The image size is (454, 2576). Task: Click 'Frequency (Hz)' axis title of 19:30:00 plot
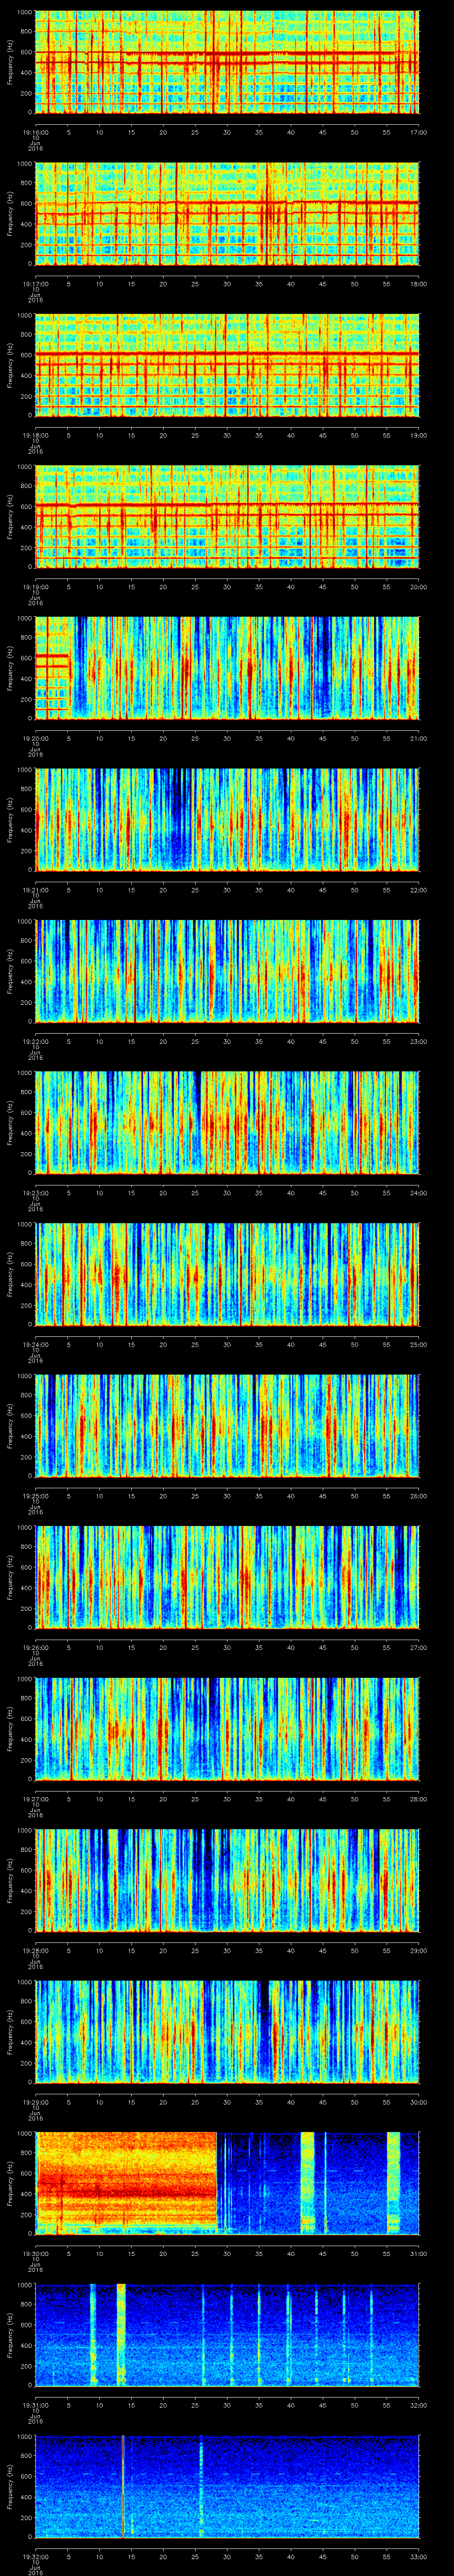pos(10,2183)
